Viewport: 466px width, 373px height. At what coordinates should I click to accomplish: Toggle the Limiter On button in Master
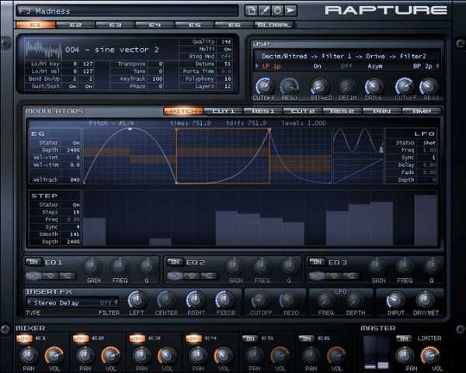click(404, 339)
